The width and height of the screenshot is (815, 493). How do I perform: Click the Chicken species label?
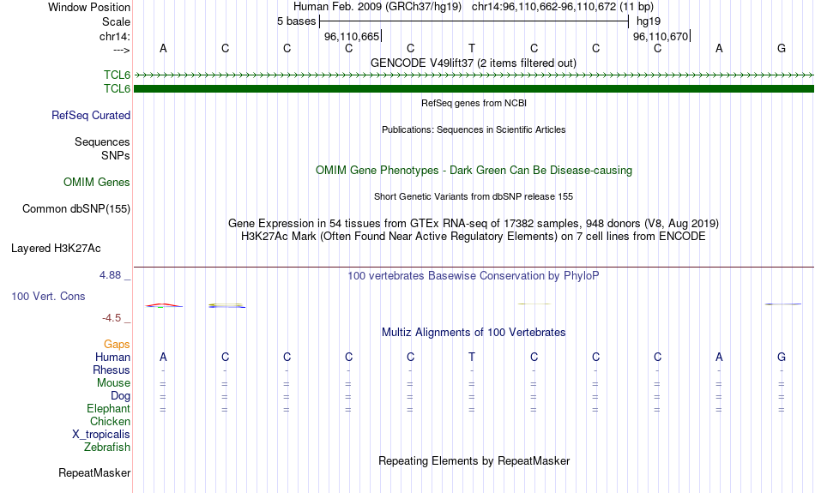click(110, 421)
